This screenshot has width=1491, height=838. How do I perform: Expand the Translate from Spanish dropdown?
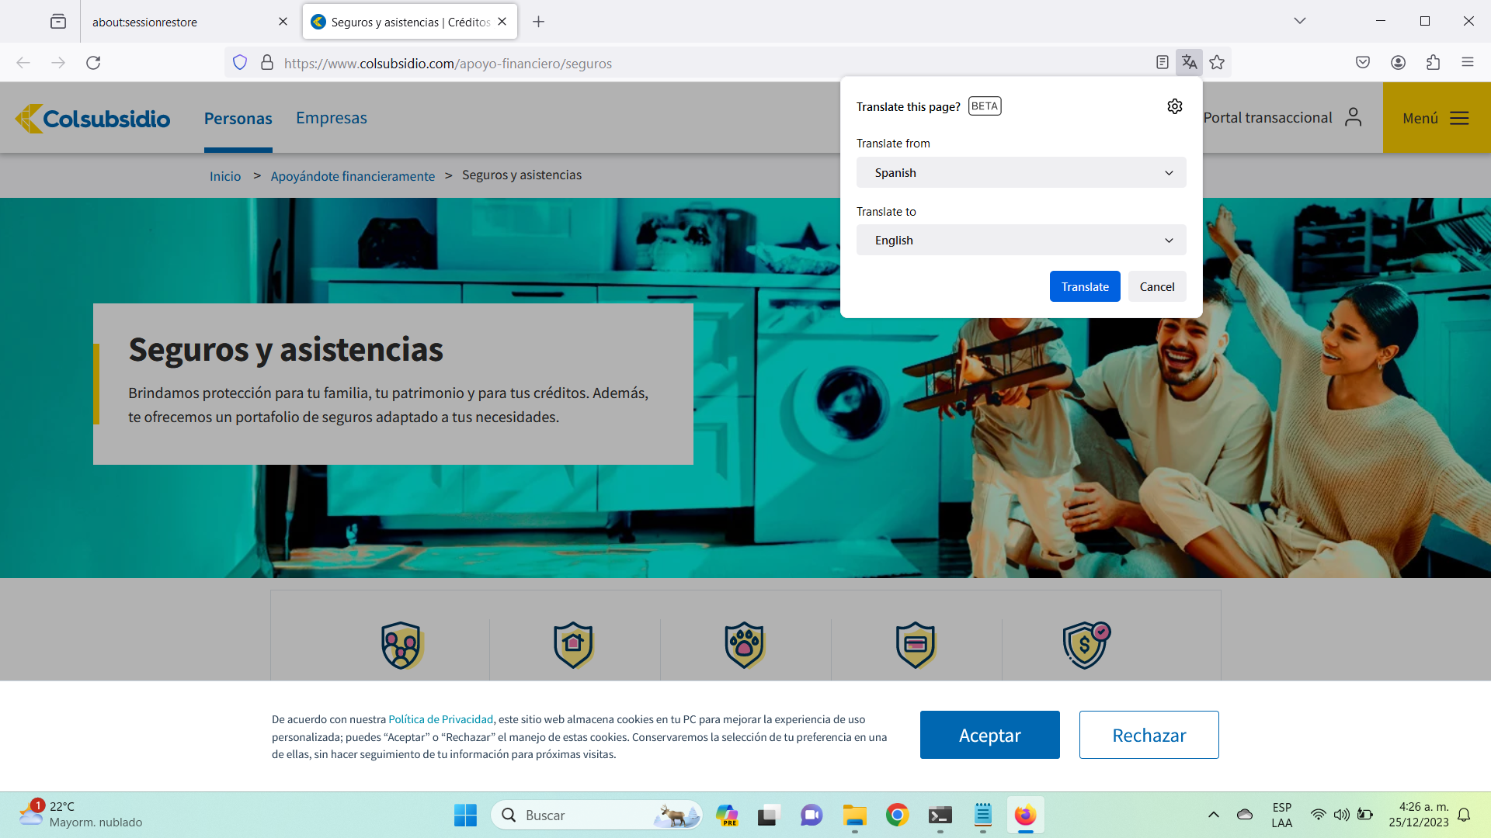(1020, 172)
